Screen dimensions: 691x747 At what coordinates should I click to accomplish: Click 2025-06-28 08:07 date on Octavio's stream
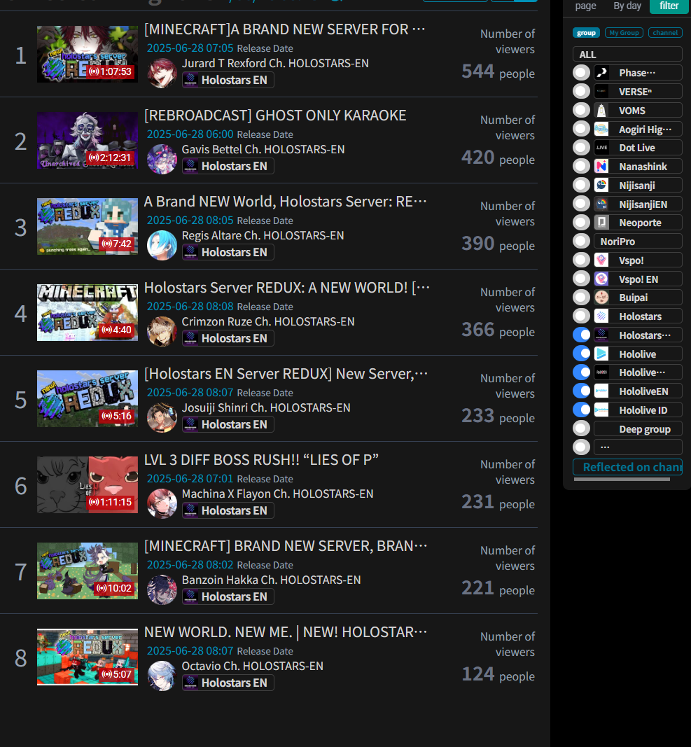[190, 651]
